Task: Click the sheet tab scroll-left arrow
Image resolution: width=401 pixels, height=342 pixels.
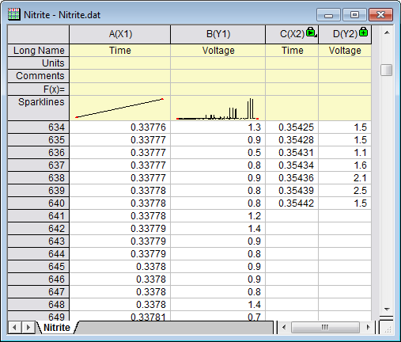Action: 15,328
